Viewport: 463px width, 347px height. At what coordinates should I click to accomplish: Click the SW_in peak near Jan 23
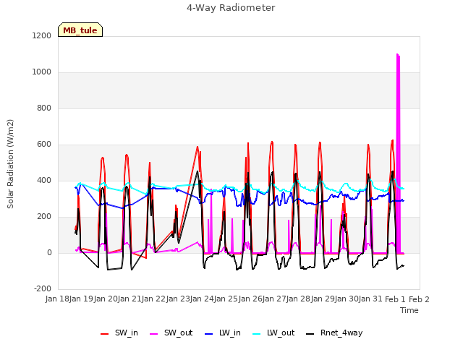pyautogui.click(x=197, y=147)
